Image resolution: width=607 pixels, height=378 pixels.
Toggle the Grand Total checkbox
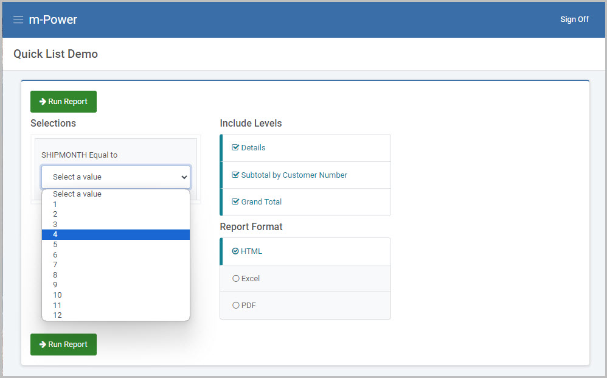pos(235,201)
